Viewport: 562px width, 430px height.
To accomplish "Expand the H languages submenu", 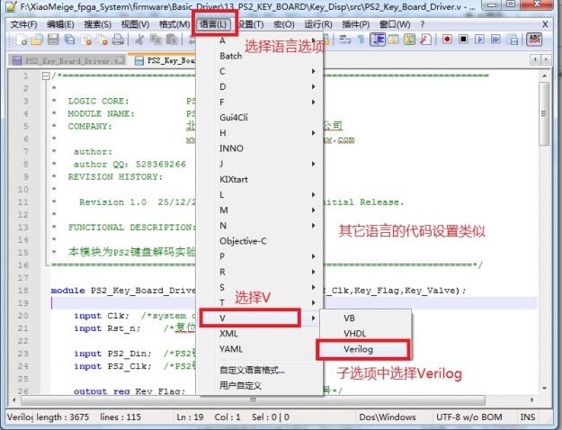I will click(x=260, y=133).
